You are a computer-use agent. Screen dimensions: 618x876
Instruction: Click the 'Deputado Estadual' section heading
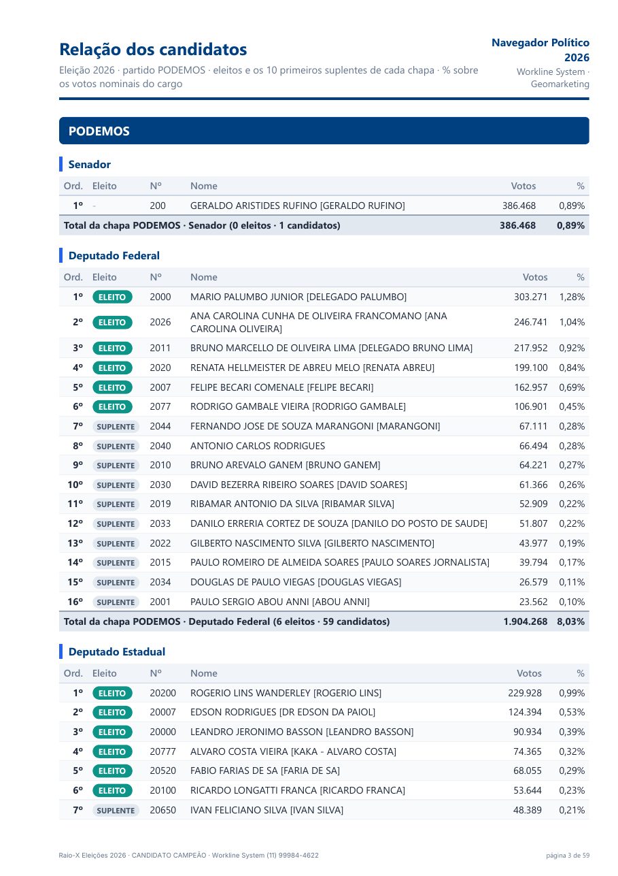[116, 651]
